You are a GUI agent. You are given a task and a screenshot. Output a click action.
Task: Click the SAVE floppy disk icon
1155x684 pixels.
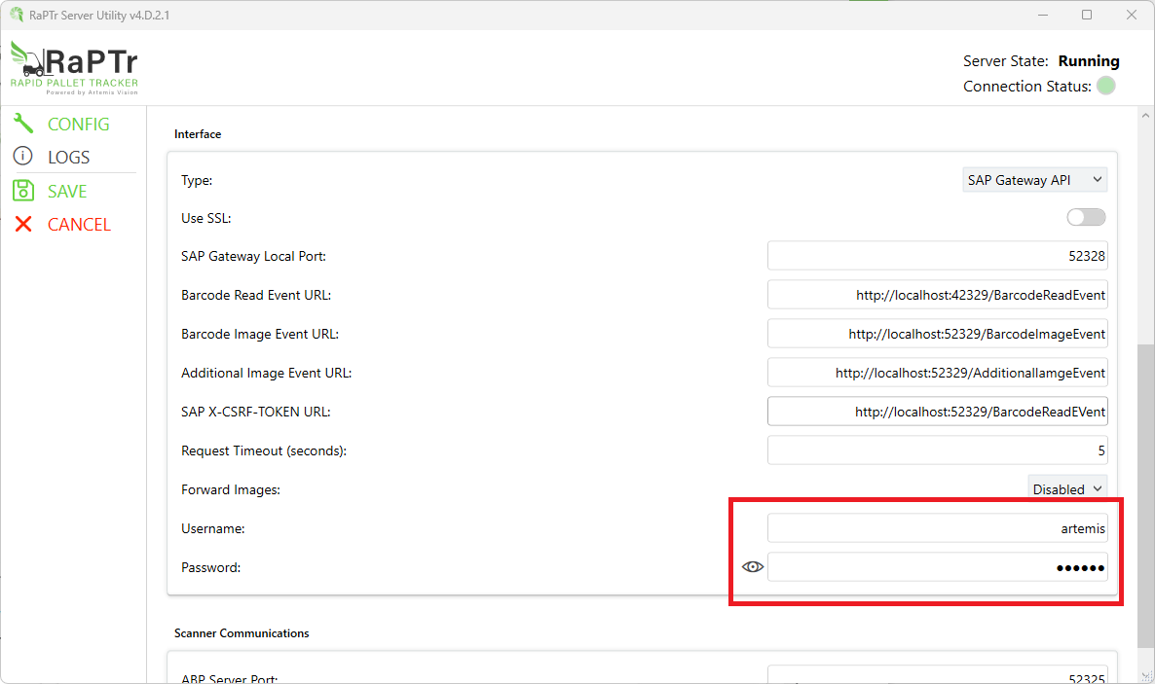[23, 191]
